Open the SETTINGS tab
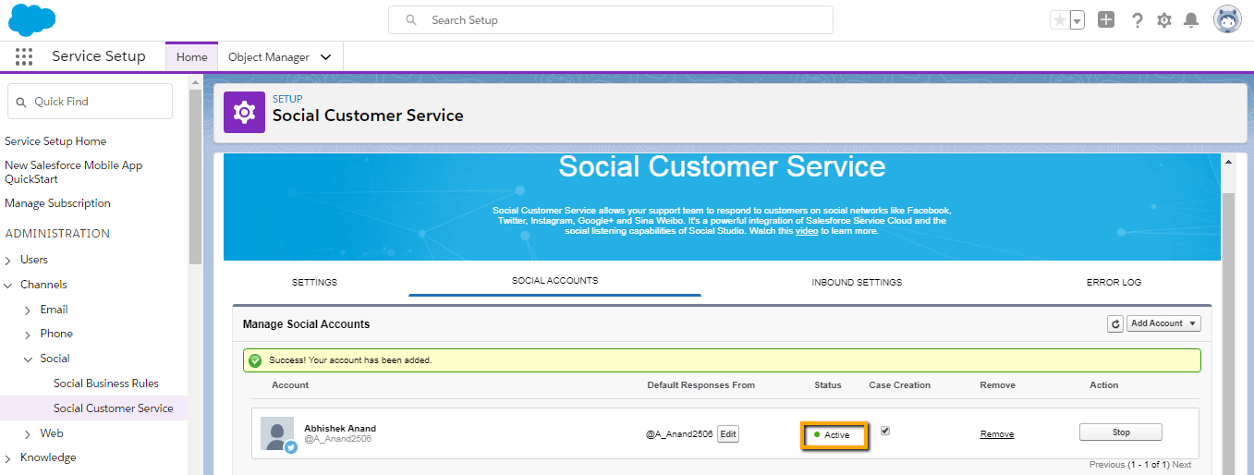Screen dimensions: 1254x475 pos(314,282)
